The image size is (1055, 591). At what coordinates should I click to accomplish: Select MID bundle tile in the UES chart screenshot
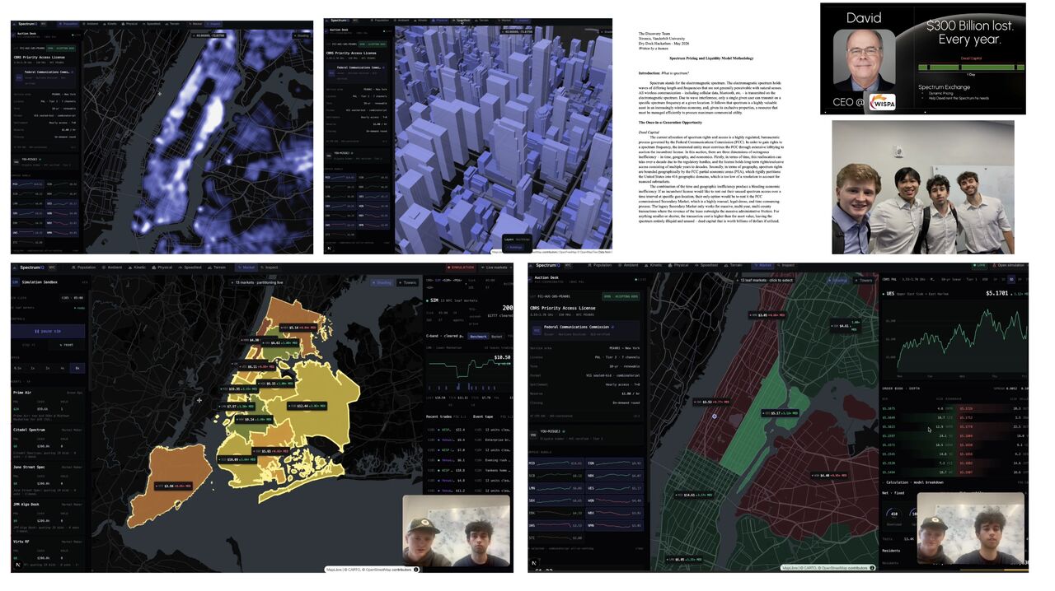tap(556, 463)
